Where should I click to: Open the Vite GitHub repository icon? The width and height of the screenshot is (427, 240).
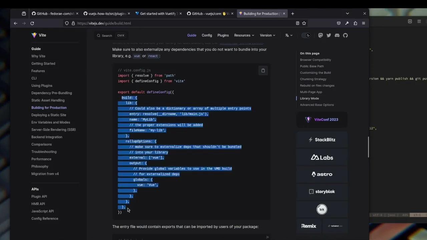pyautogui.click(x=345, y=35)
